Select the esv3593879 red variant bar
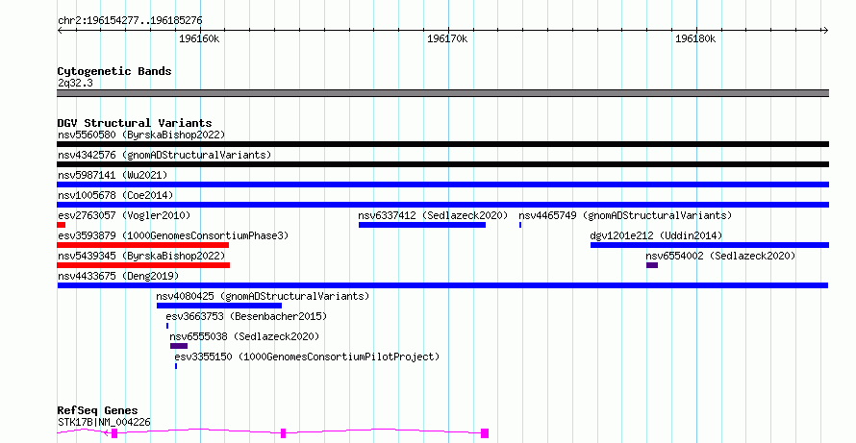Image resolution: width=856 pixels, height=443 pixels. (x=143, y=245)
